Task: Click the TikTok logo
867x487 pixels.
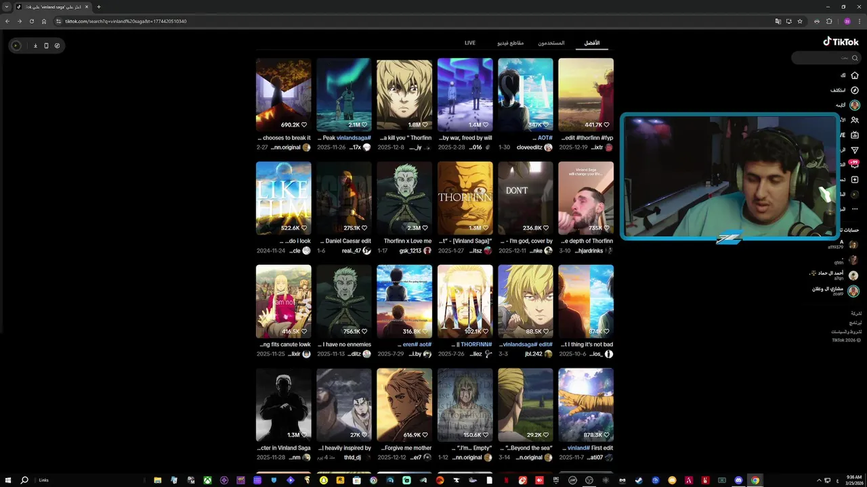Action: pos(841,42)
